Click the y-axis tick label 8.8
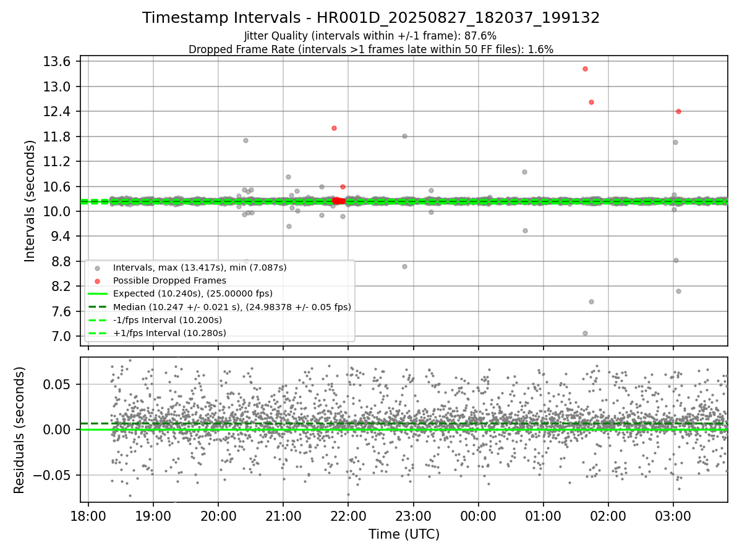The height and width of the screenshot is (556, 742). coord(62,261)
